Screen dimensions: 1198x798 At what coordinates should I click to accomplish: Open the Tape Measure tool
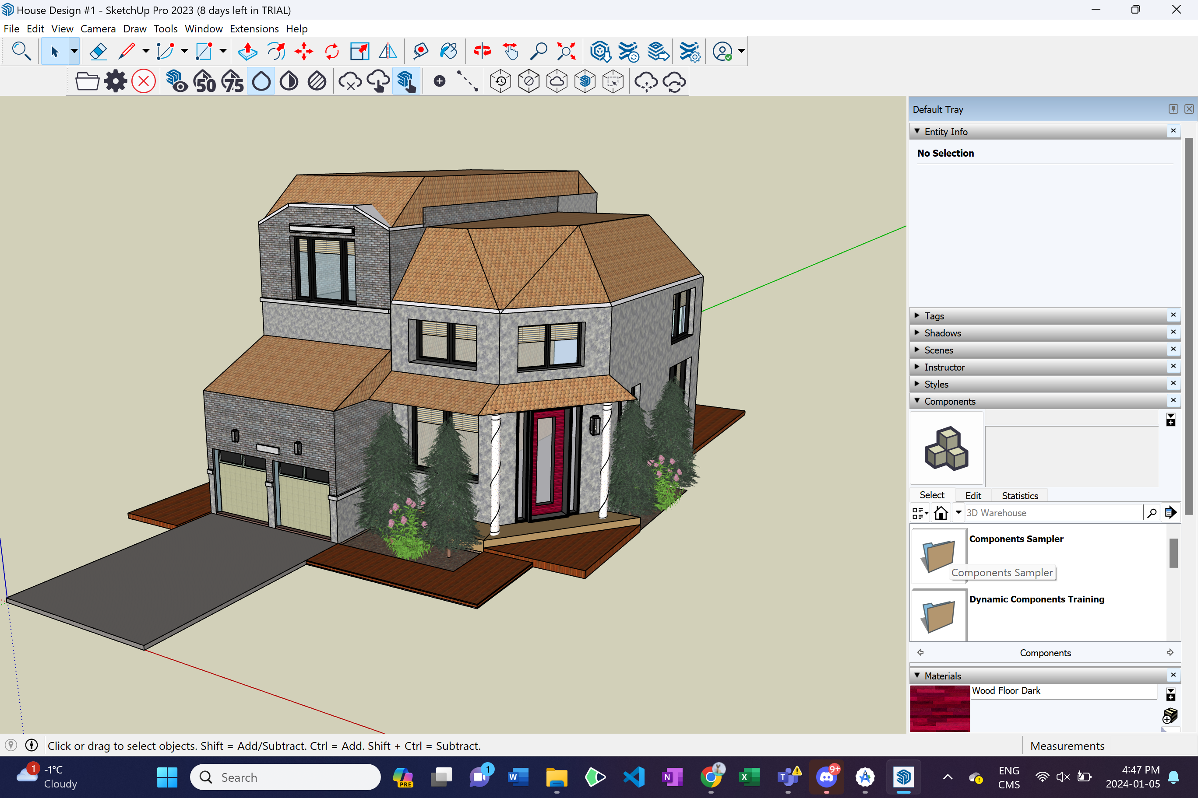pyautogui.click(x=421, y=51)
